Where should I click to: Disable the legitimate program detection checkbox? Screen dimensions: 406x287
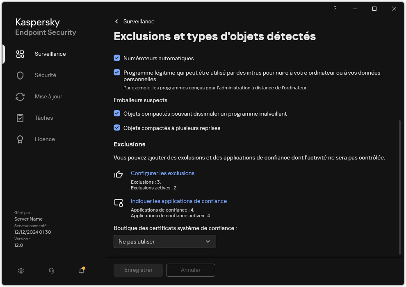click(116, 73)
